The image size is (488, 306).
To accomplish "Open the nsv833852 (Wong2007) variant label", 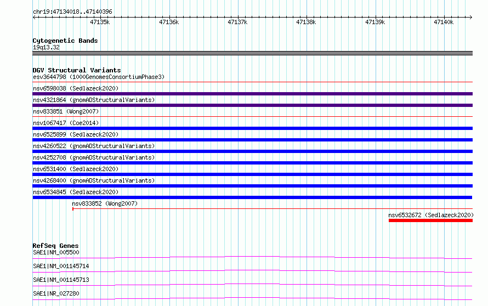I will 105,203.
